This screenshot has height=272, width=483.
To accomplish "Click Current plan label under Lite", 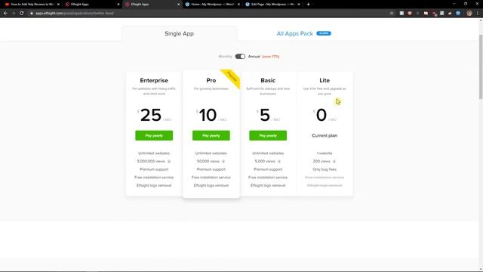I will pos(325,135).
